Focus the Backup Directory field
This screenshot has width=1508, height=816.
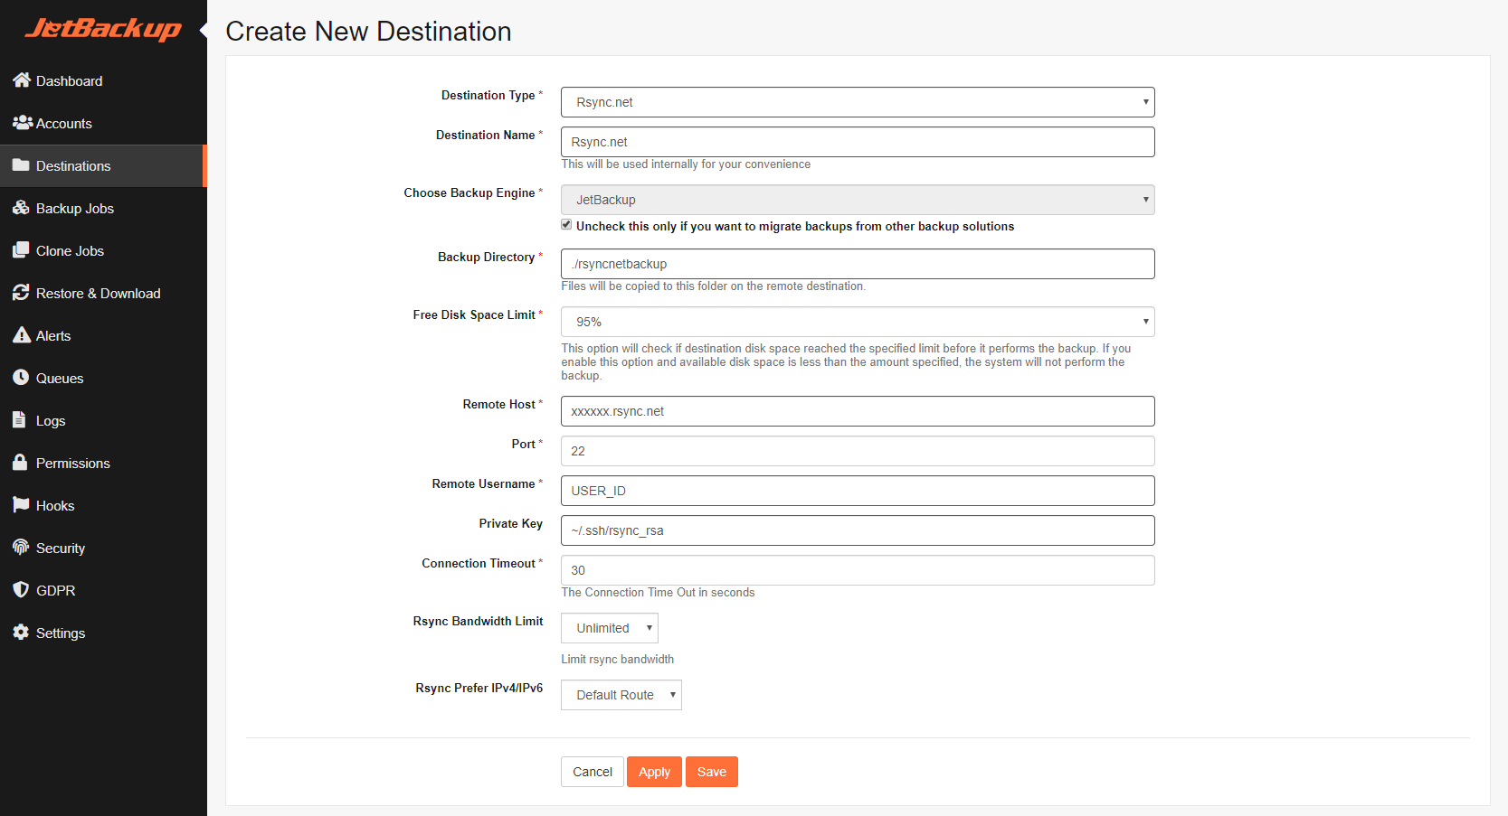click(858, 264)
